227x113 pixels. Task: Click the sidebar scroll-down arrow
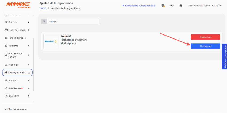[33, 102]
